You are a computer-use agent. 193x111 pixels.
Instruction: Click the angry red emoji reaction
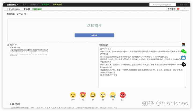pos(123,95)
